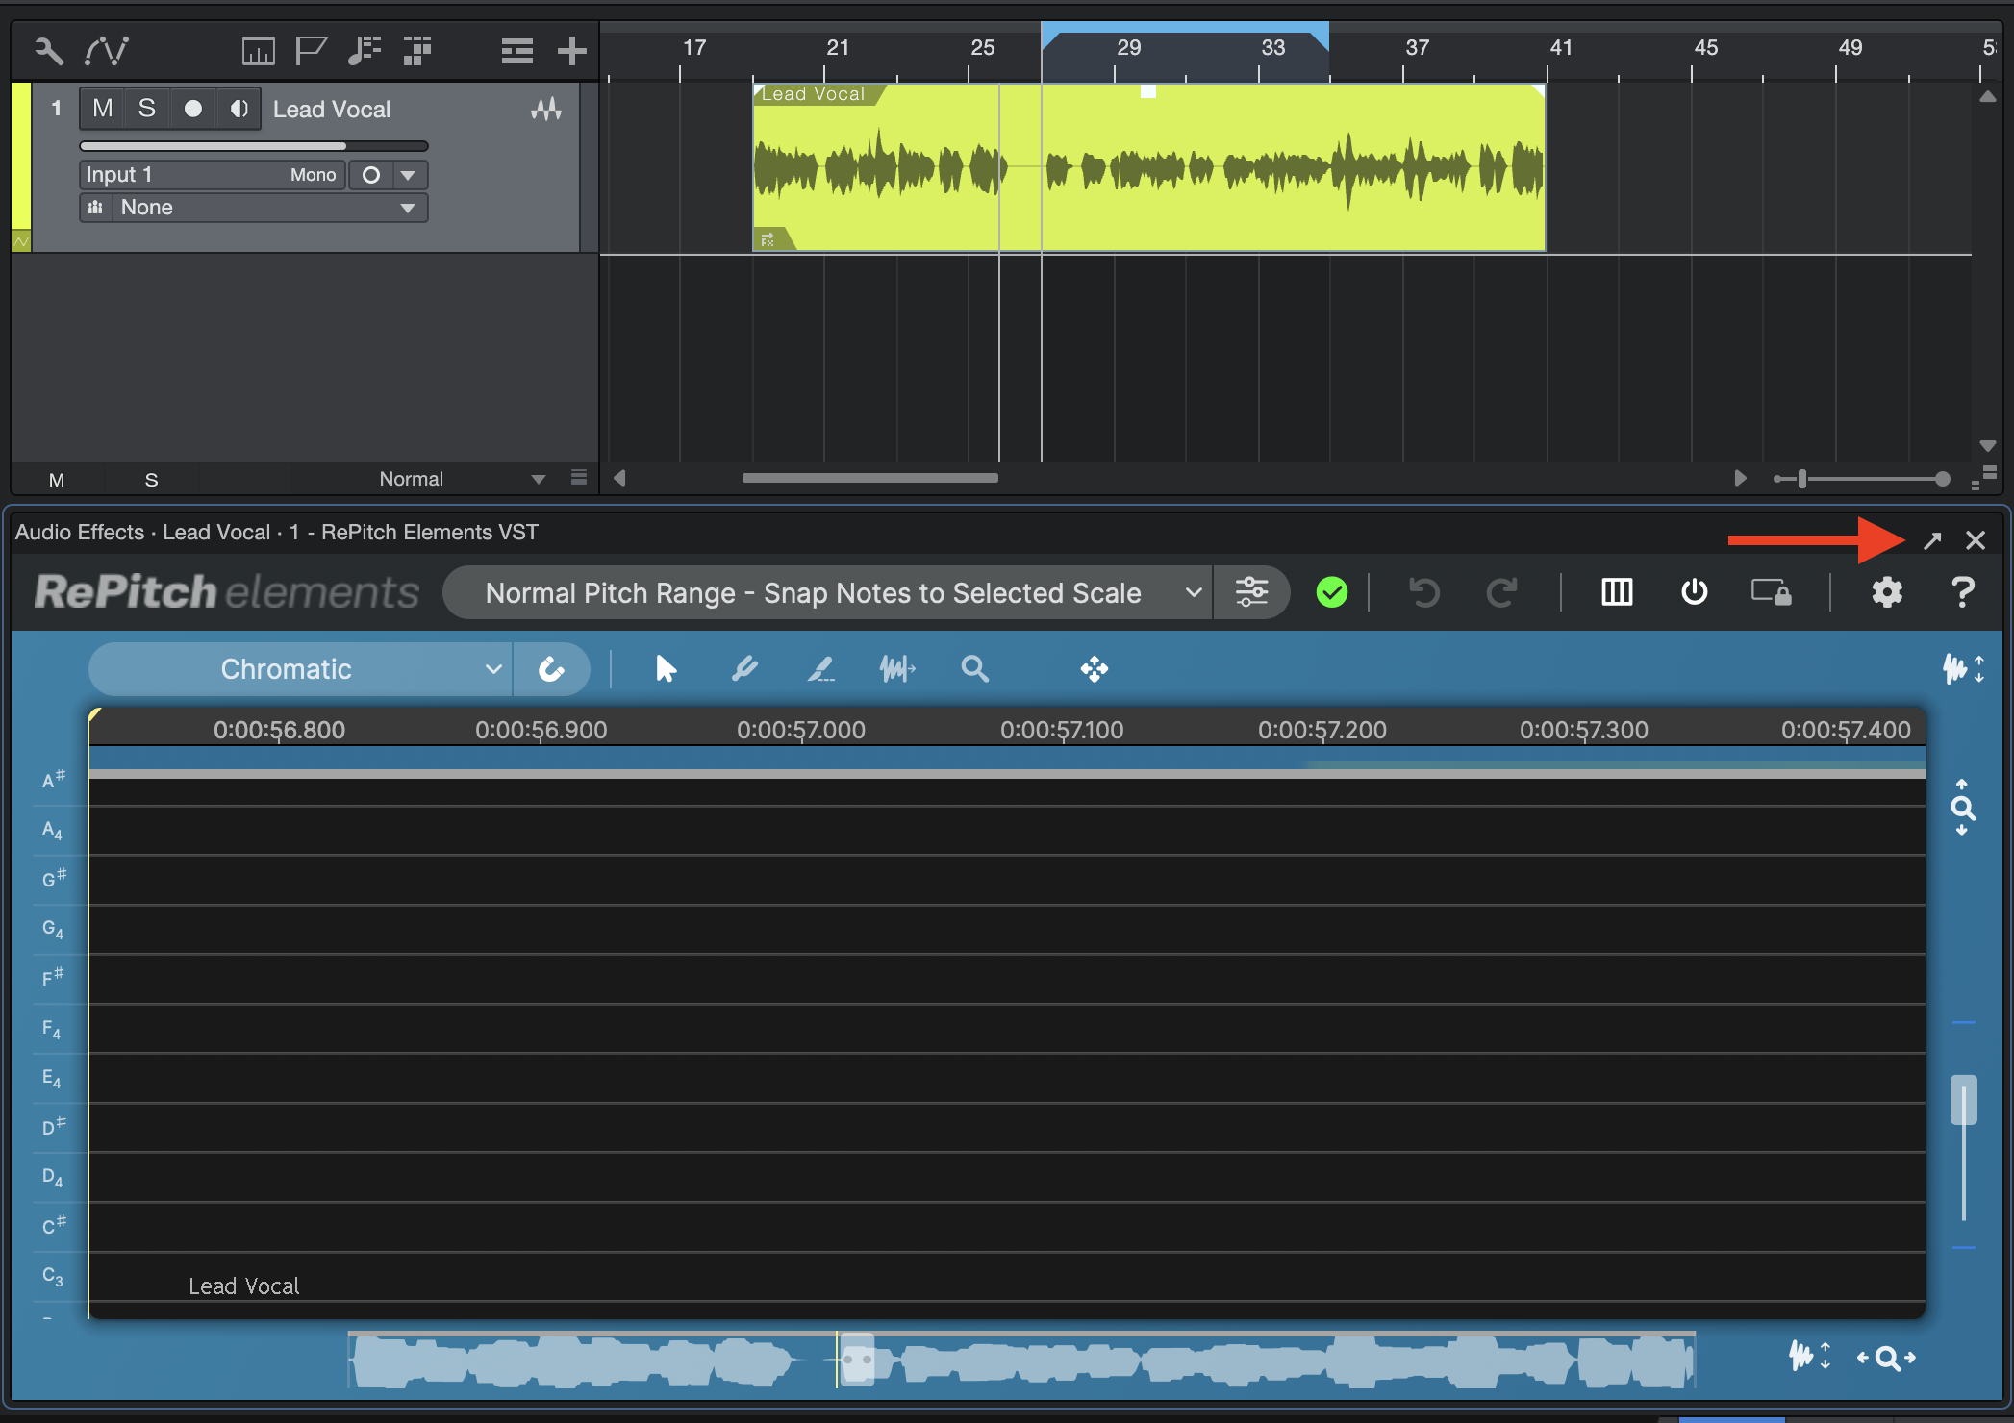Screen dimensions: 2014x1423
Task: Open RePitch gear settings
Action: click(1886, 592)
